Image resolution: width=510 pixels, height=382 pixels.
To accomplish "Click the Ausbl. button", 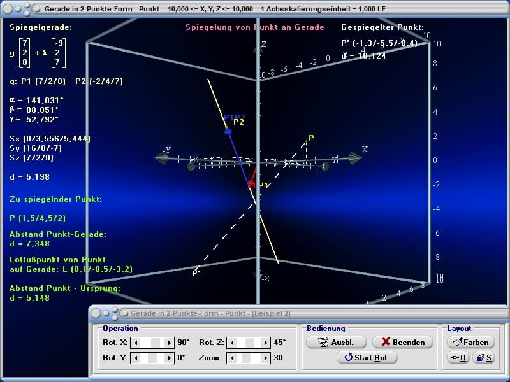I will (337, 342).
